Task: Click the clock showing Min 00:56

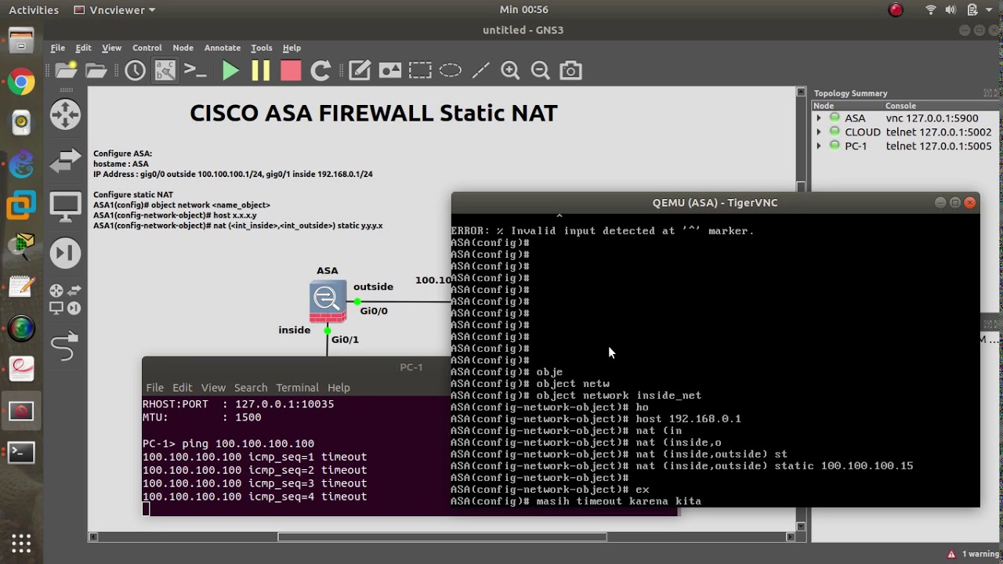Action: click(524, 10)
